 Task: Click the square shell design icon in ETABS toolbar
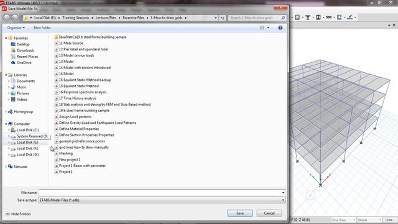[297, 17]
